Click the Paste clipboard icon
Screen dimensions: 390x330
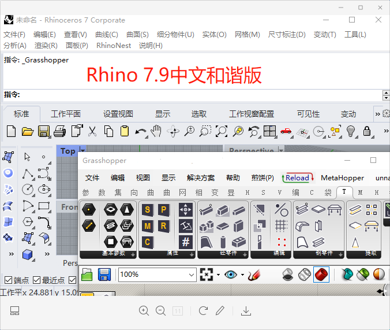(x=125, y=131)
